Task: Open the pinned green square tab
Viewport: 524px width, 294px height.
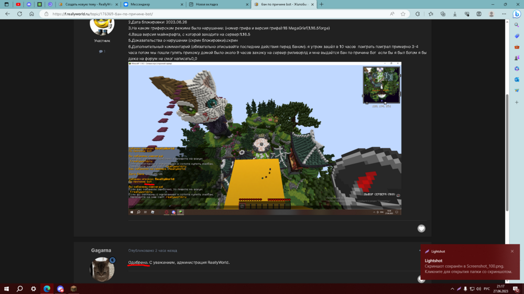Action: [39, 4]
